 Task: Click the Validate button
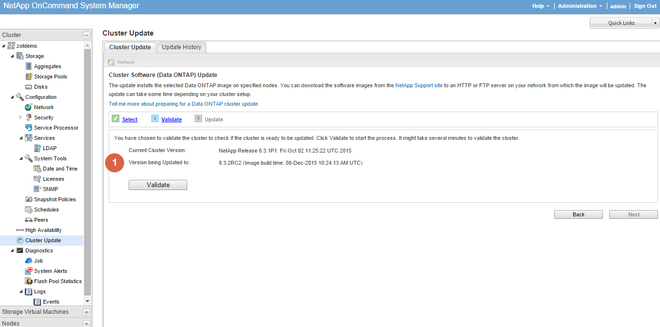[x=158, y=185]
